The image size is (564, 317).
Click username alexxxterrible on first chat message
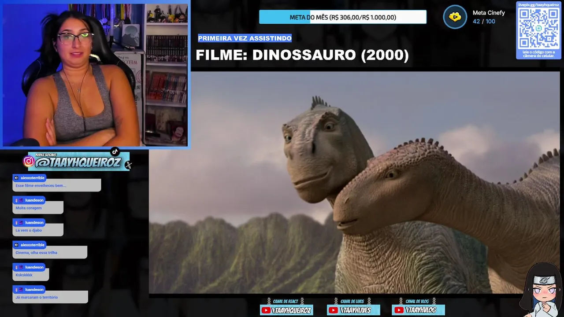[33, 178]
